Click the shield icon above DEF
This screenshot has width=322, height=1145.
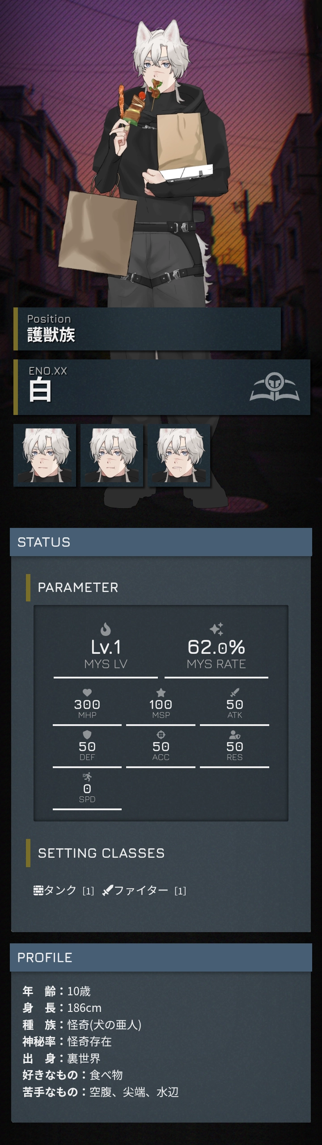[87, 735]
